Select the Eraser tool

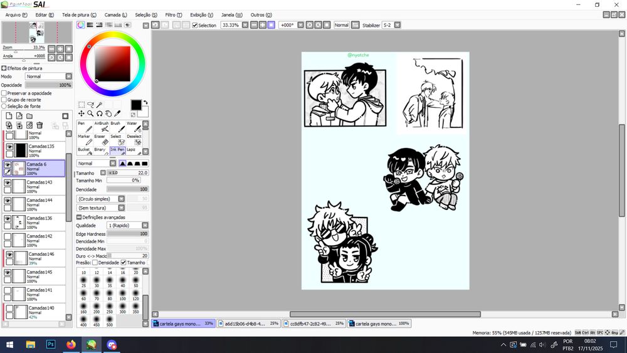click(x=101, y=140)
